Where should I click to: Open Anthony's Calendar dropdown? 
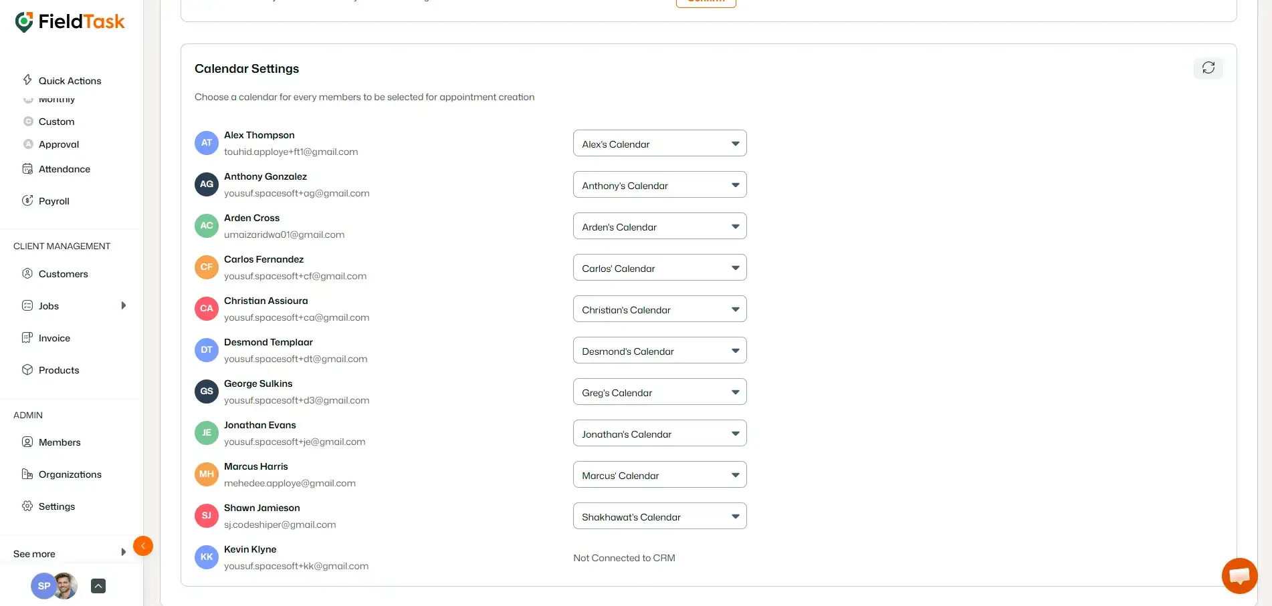pos(659,185)
